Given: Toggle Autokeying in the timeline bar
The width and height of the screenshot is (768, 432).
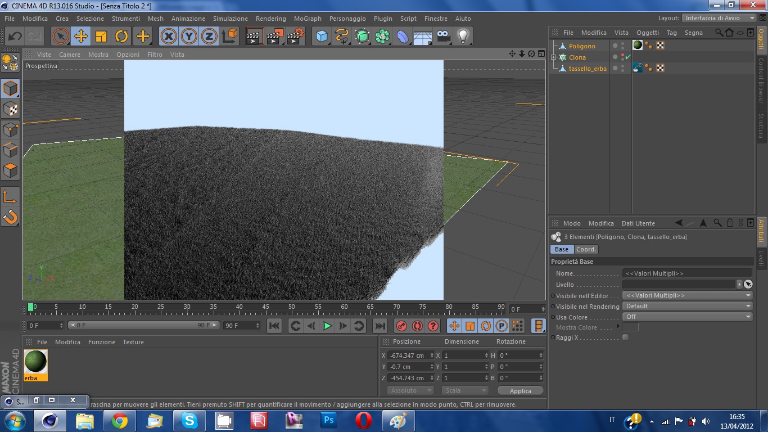Looking at the screenshot, I should coord(417,326).
